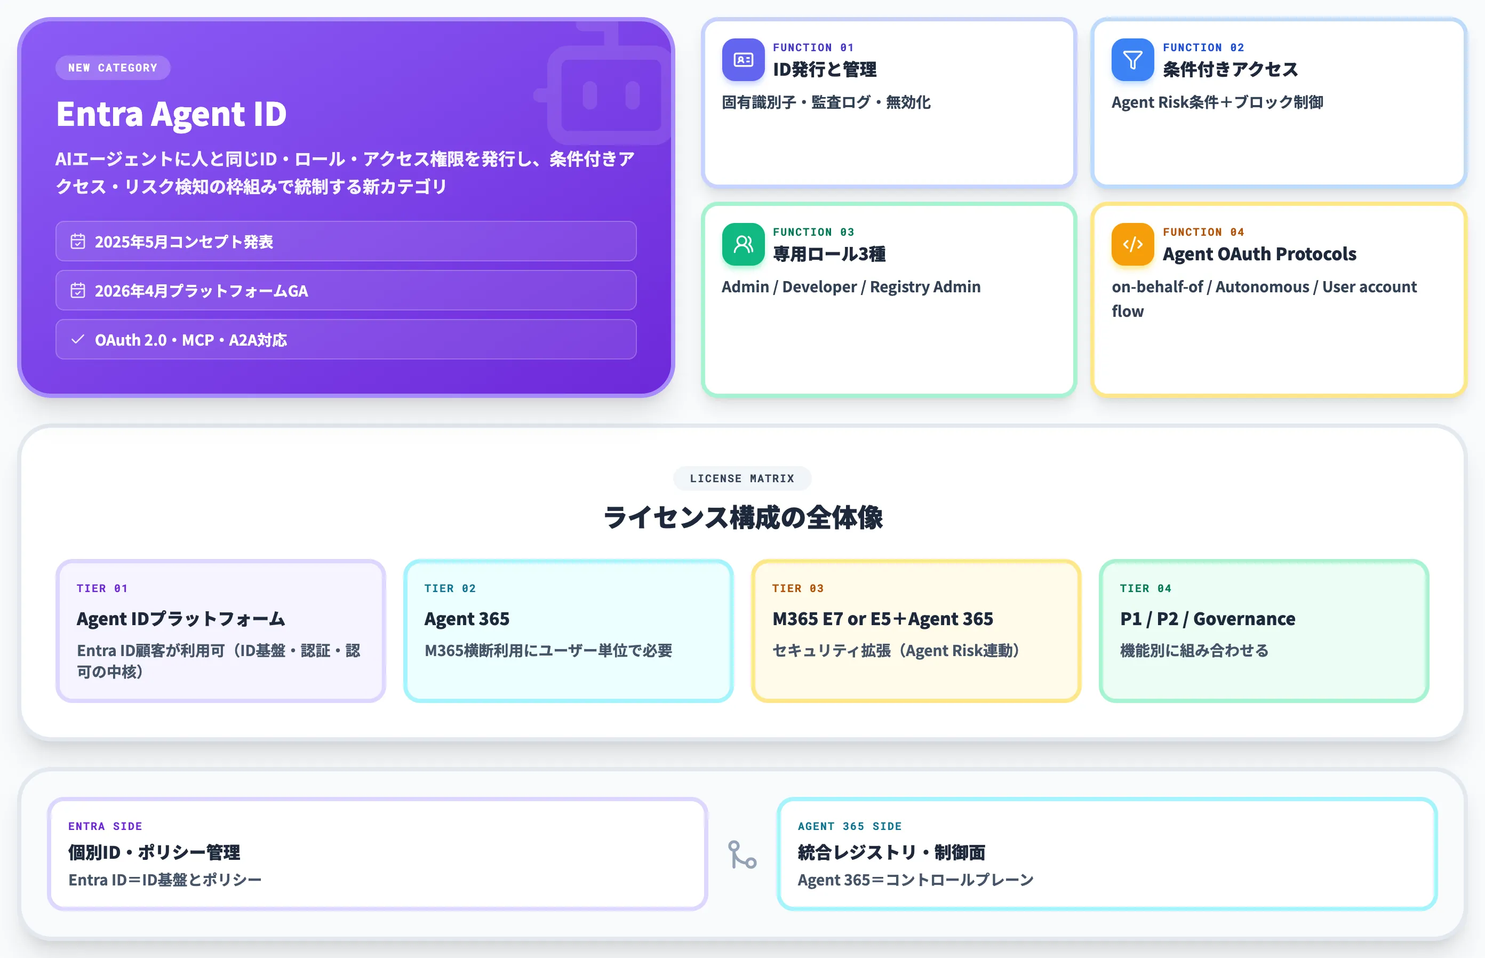Image resolution: width=1485 pixels, height=958 pixels.
Task: Open the ID発行と管理 function card
Action: (889, 102)
